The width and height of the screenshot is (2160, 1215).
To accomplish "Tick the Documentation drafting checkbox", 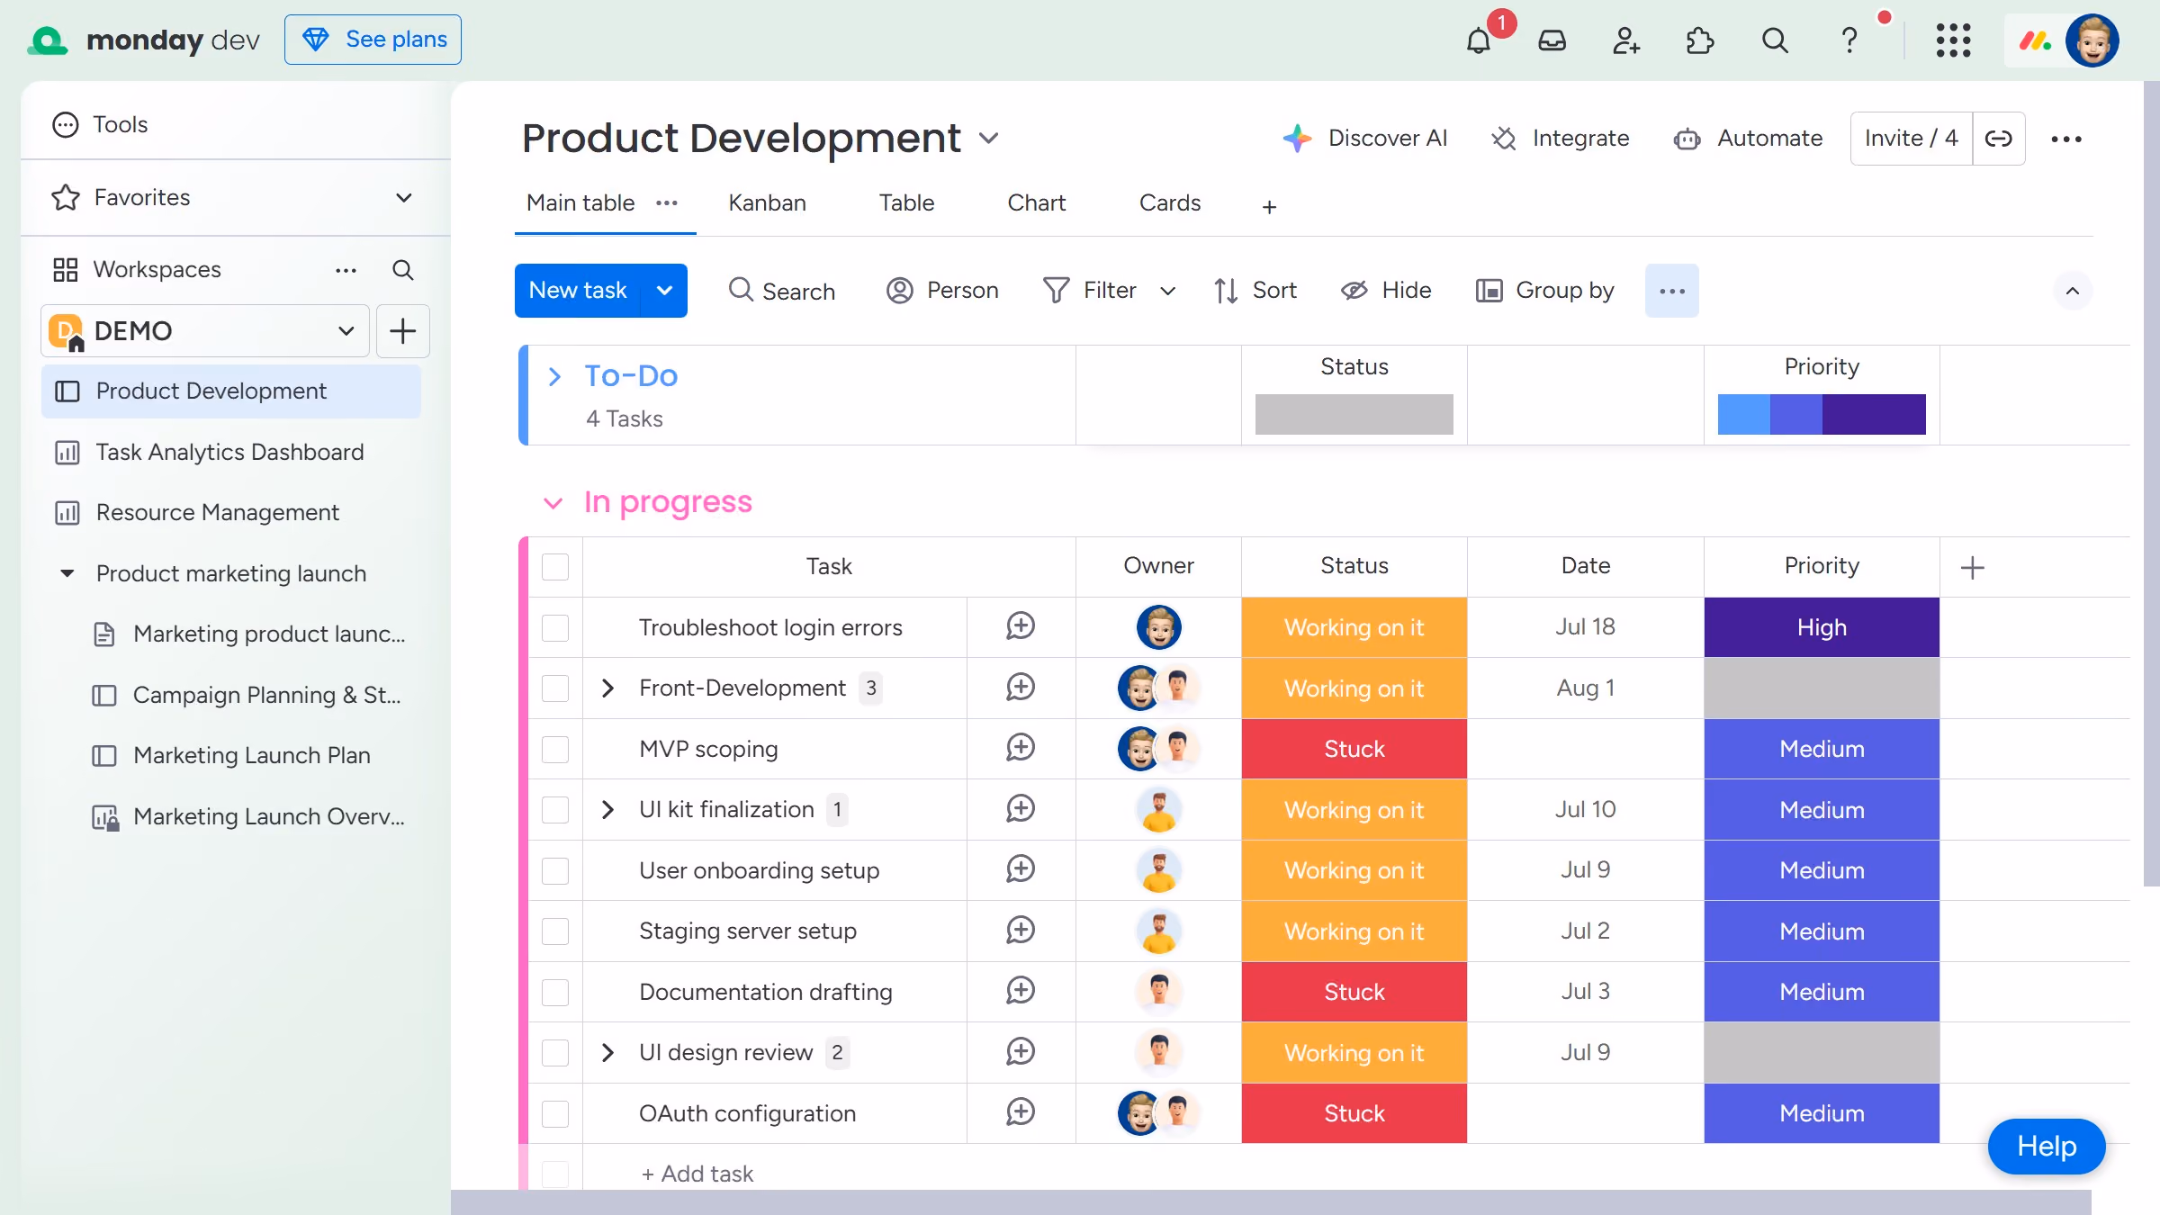I will (x=555, y=992).
